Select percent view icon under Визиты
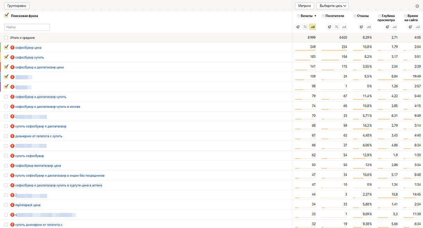The height and width of the screenshot is (228, 423). click(x=305, y=27)
